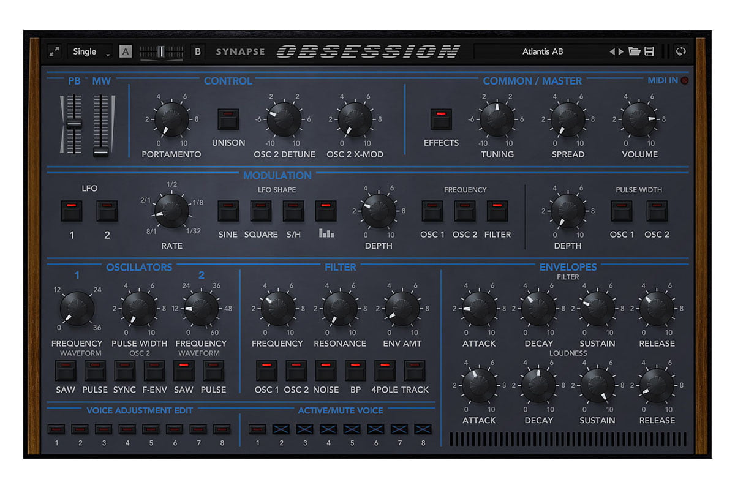The image size is (735, 490).
Task: Select voice adjustment edit button 5
Action: click(151, 429)
